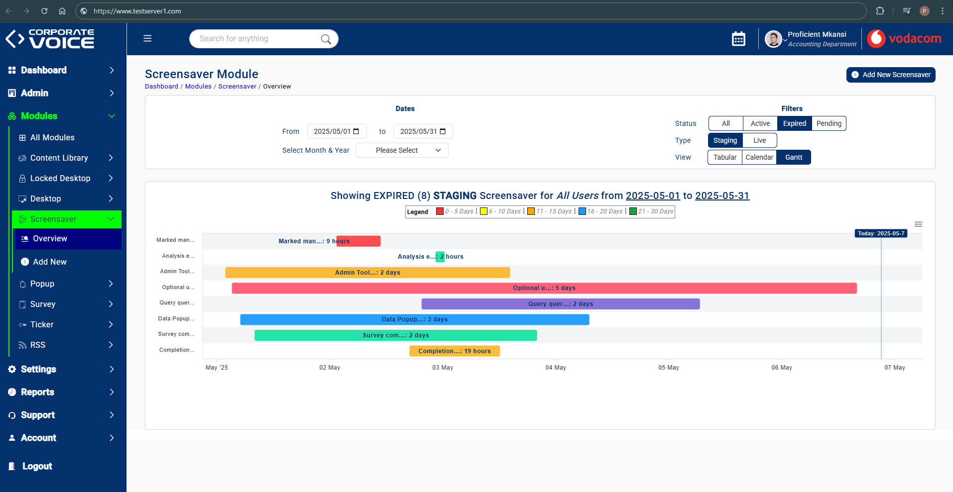Screen dimensions: 953x492
Task: Switch type filter to Live
Action: tap(759, 140)
